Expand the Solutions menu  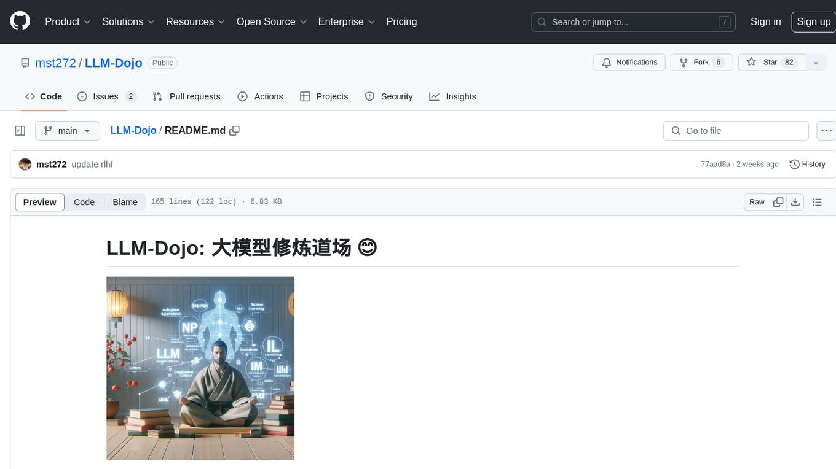tap(128, 21)
